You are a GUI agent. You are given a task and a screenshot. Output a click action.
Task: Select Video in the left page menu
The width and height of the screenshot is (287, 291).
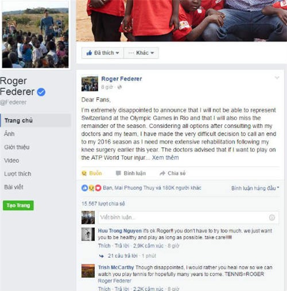tap(11, 160)
